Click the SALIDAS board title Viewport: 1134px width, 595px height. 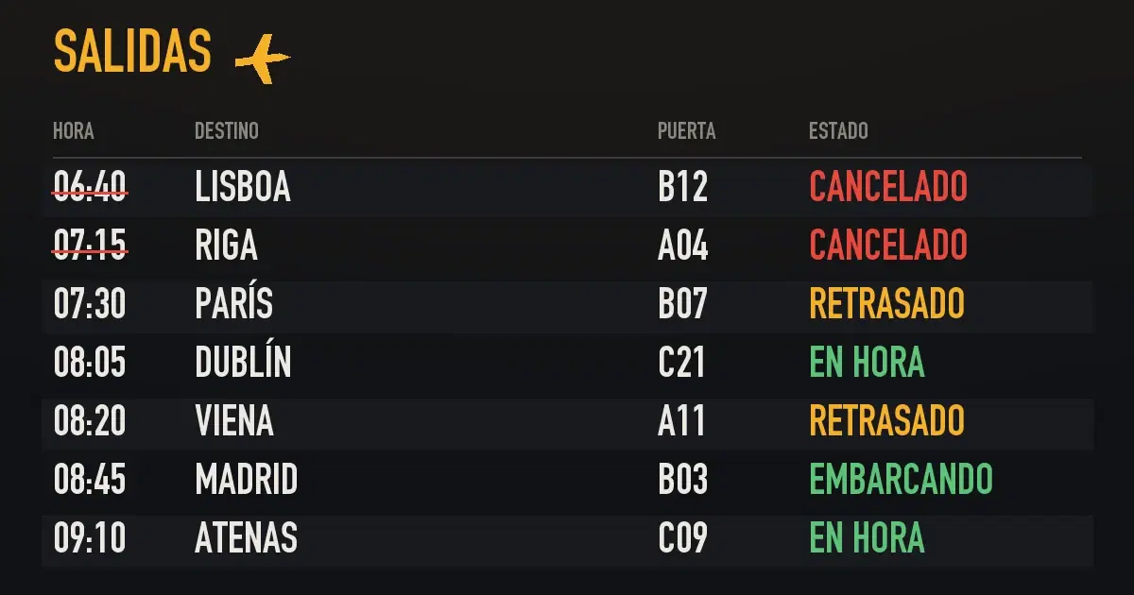[x=132, y=51]
